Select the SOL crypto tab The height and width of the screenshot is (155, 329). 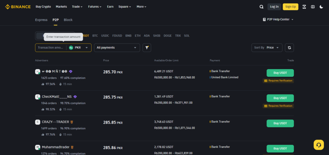click(187, 36)
